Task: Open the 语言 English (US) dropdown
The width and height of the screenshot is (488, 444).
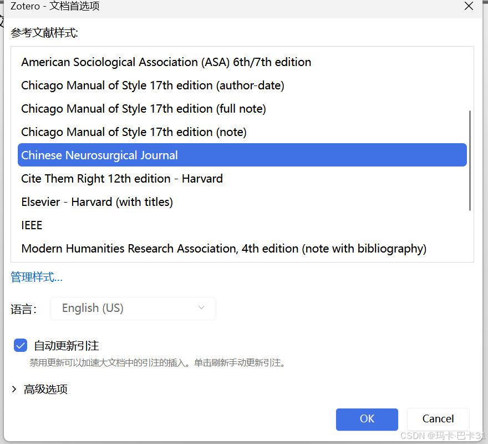Action: [133, 308]
